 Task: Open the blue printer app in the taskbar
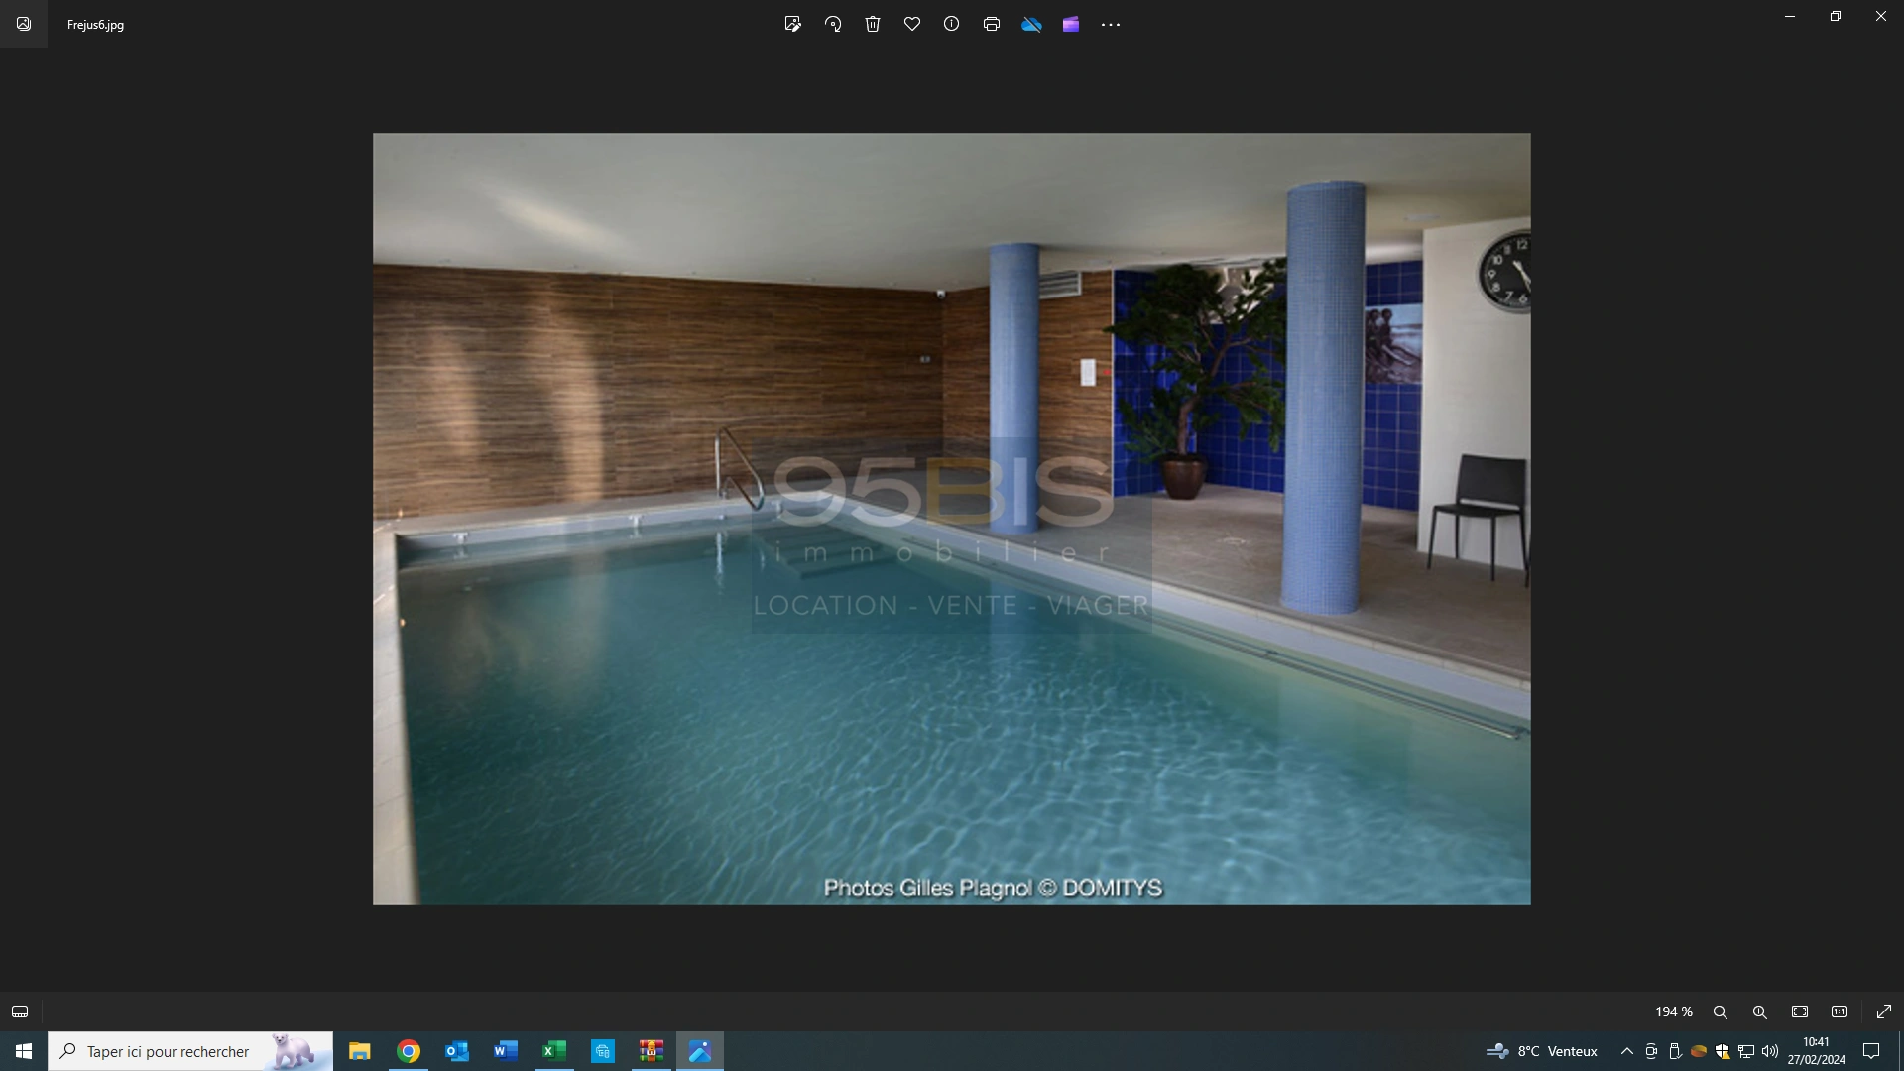pyautogui.click(x=603, y=1051)
